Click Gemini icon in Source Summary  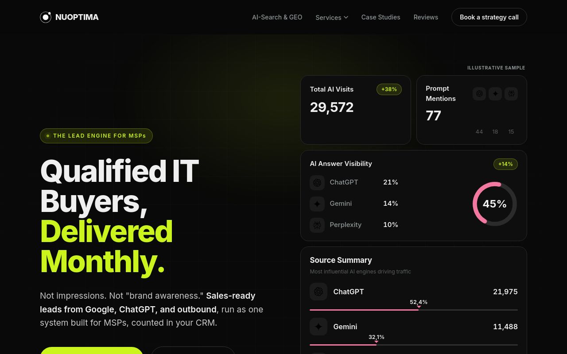(318, 327)
